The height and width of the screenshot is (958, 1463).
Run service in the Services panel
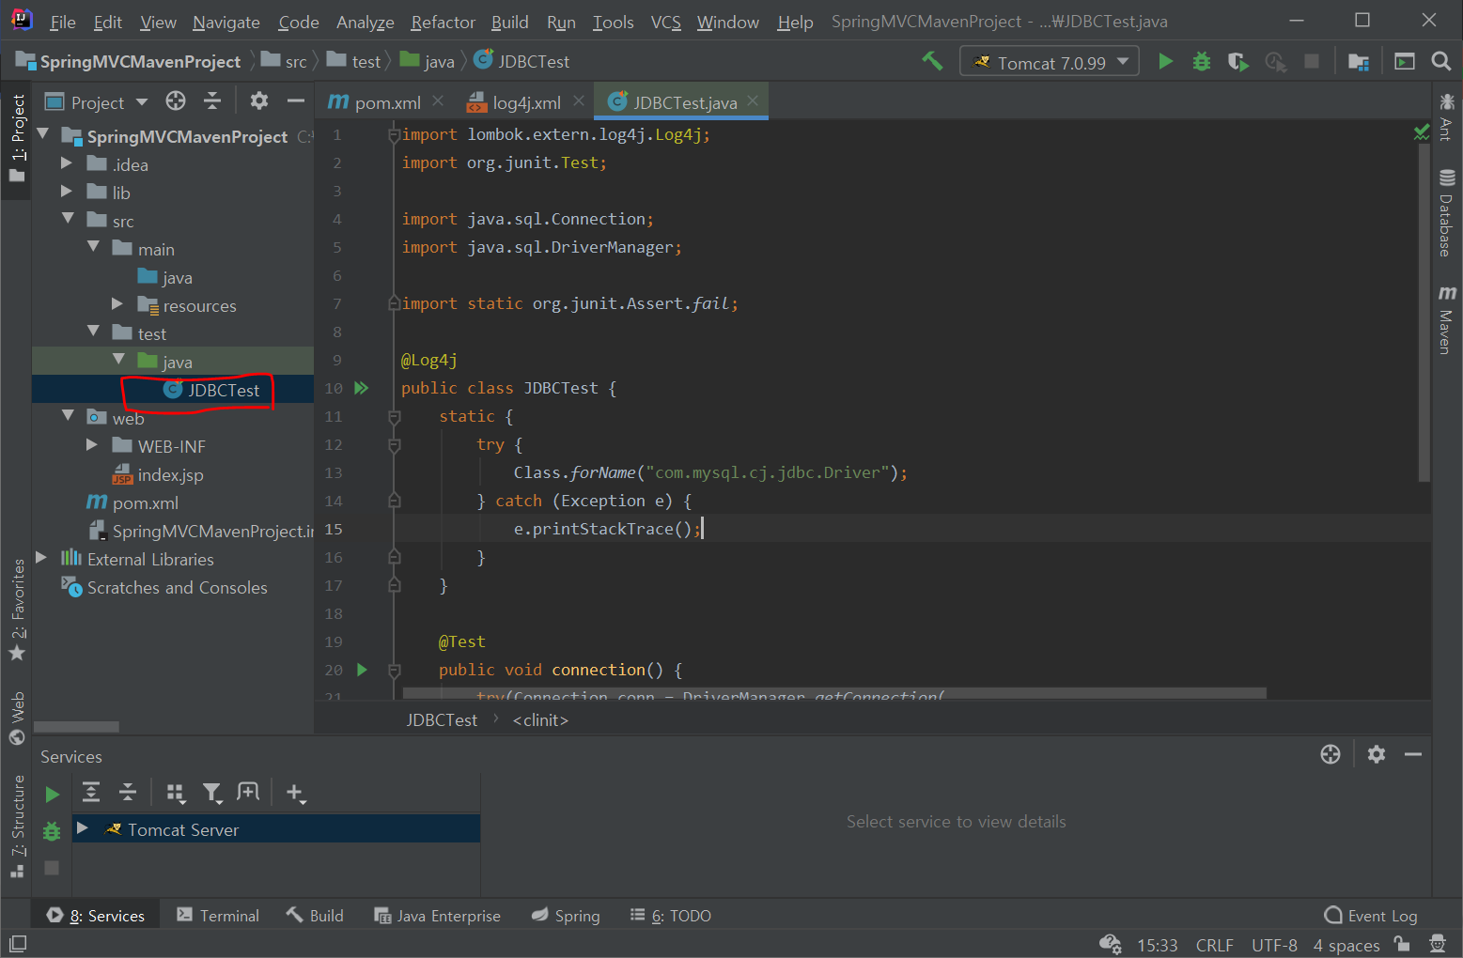pyautogui.click(x=52, y=795)
